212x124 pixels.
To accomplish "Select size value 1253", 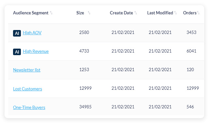I will pyautogui.click(x=84, y=70).
